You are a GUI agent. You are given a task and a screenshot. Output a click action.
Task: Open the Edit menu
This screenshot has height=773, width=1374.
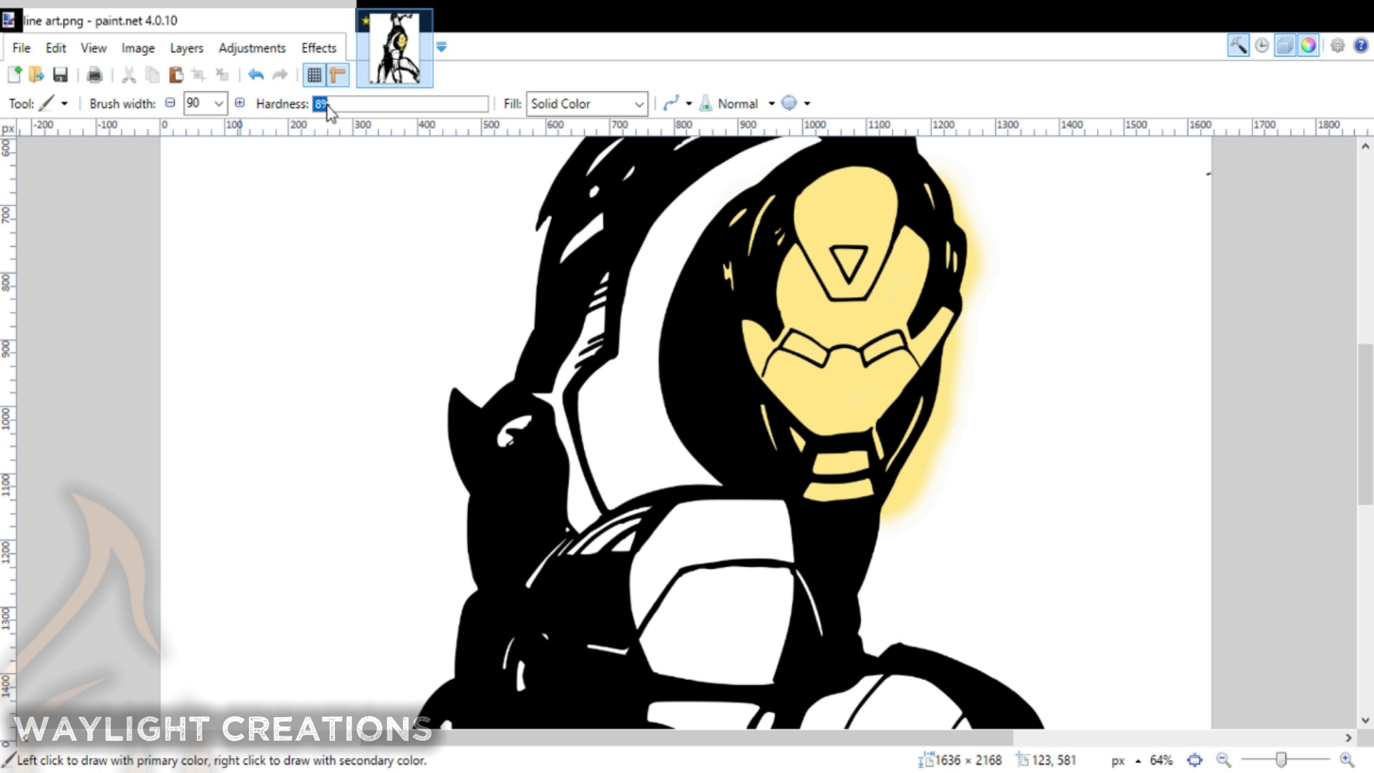56,48
